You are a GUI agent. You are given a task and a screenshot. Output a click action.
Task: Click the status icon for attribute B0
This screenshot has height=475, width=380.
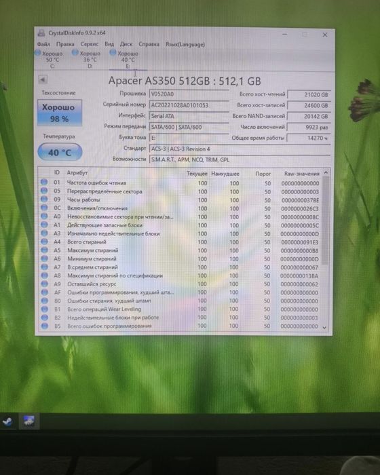pyautogui.click(x=44, y=301)
